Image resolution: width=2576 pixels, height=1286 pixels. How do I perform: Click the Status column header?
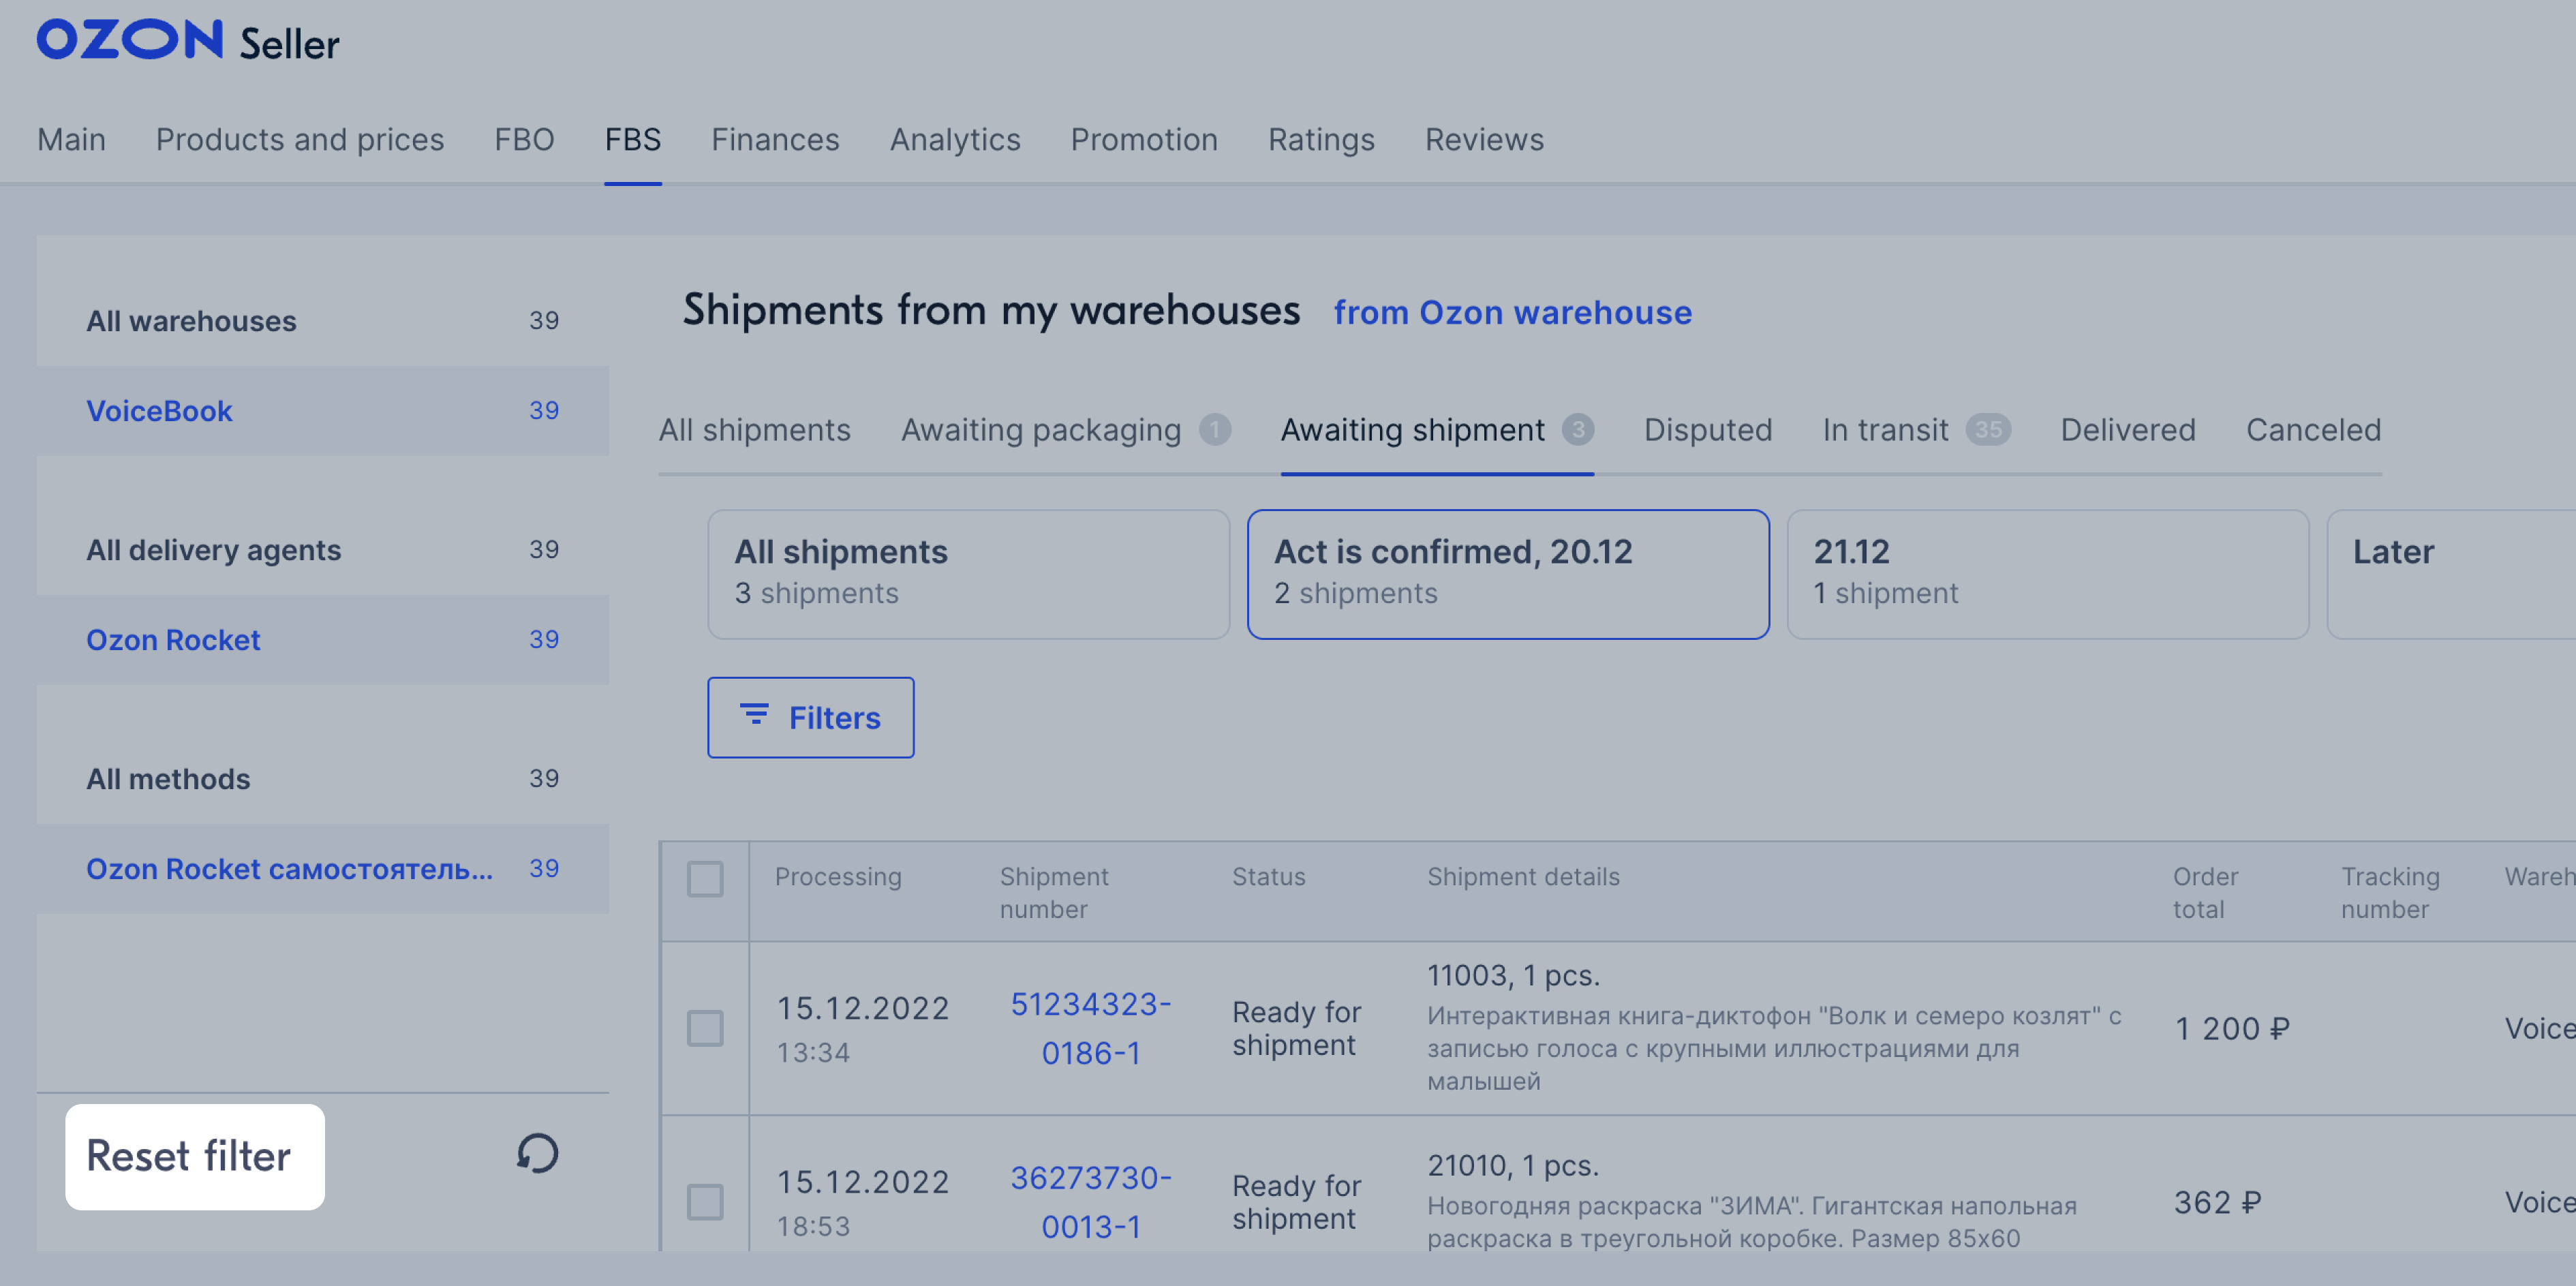click(x=1268, y=876)
